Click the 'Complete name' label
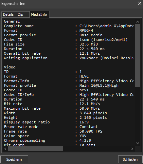Image resolution: width=143 pixels, height=164 pixels. pyautogui.click(x=19, y=26)
